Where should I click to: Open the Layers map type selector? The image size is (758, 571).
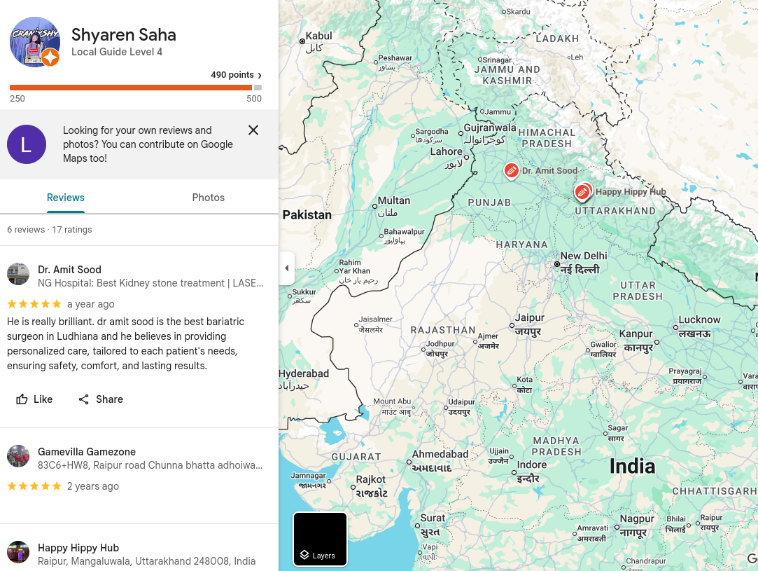pyautogui.click(x=320, y=539)
